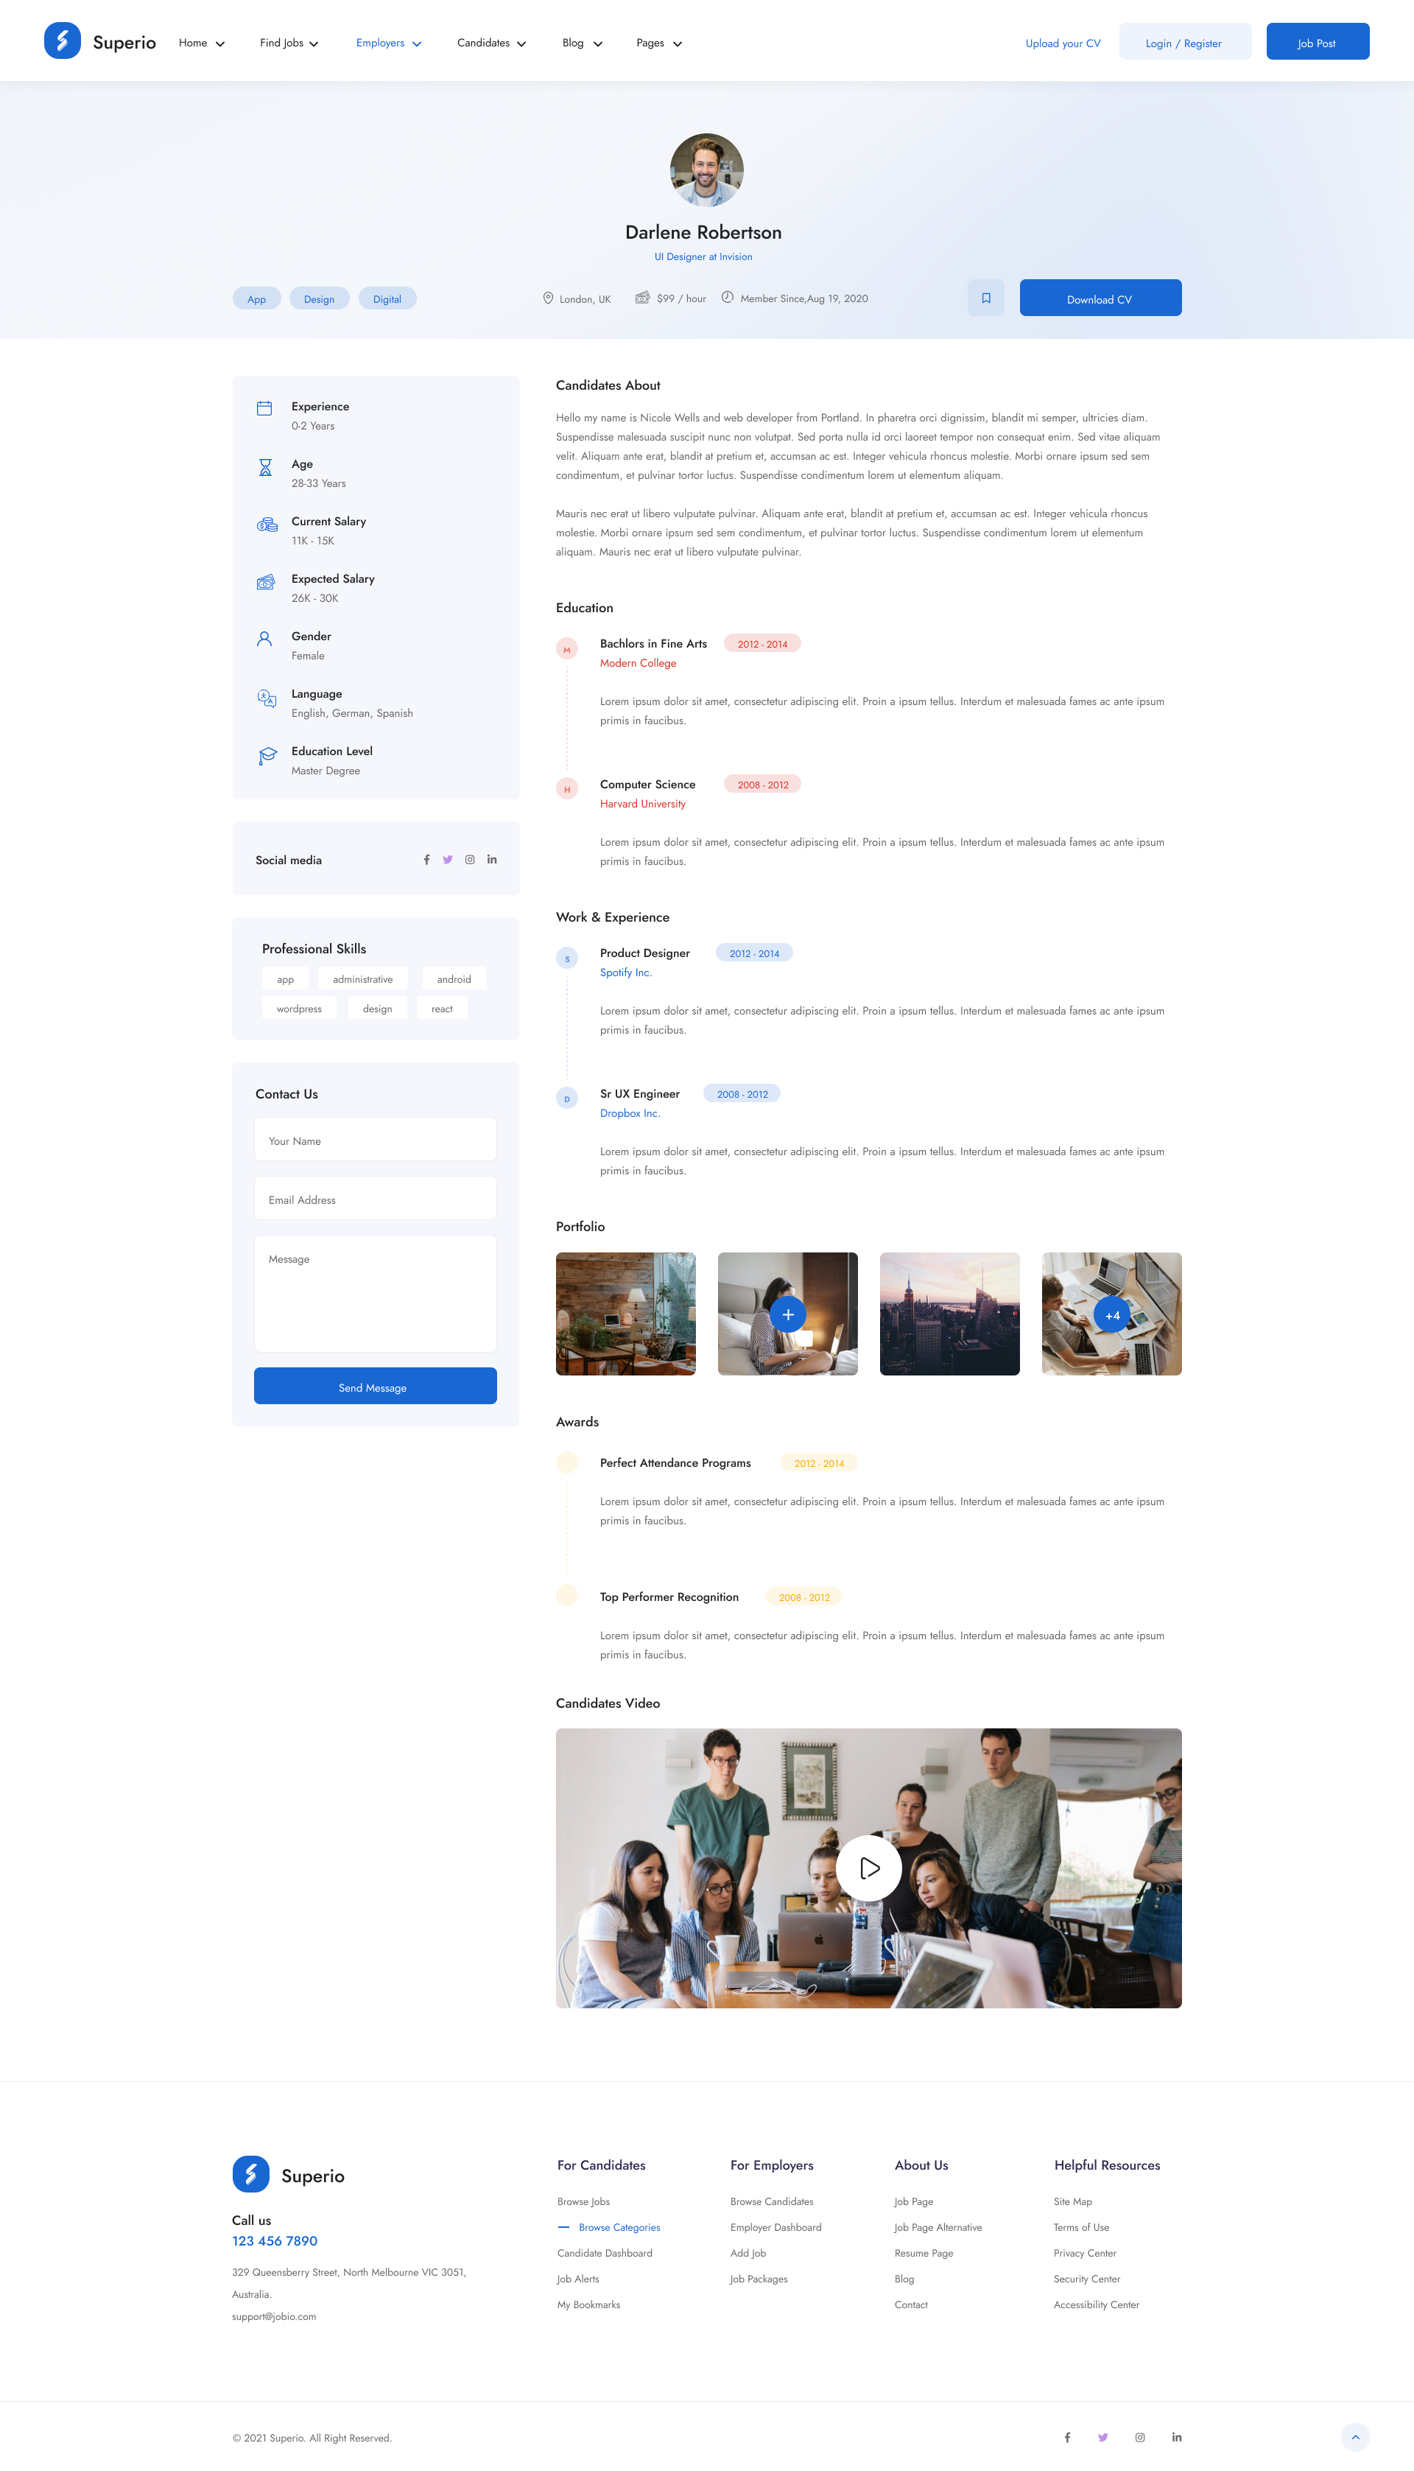The width and height of the screenshot is (1414, 2471).
Task: Click the LinkedIn icon in the footer
Action: pyautogui.click(x=1176, y=2436)
